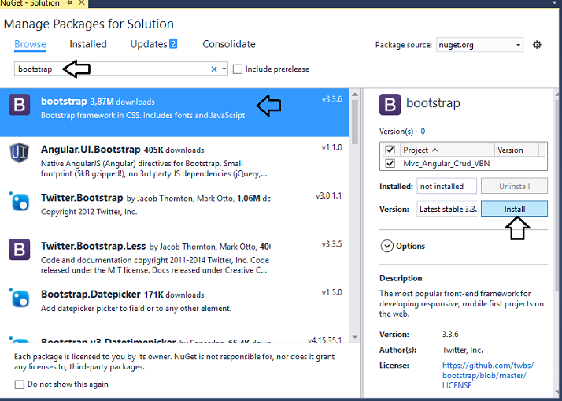Click the v1.1.0 version label
Viewport: 562px width, 401px height.
[331, 147]
